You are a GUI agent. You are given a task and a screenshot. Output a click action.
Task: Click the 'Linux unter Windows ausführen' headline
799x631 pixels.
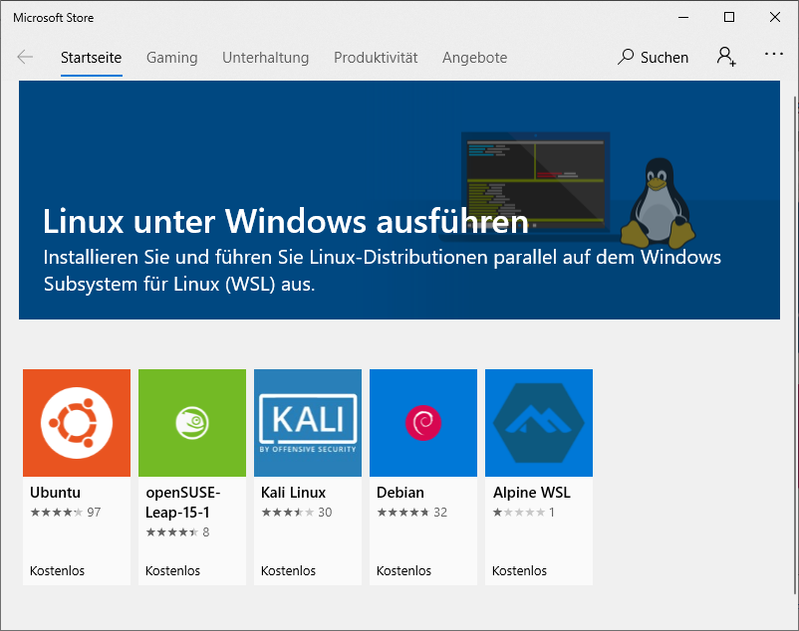point(286,221)
